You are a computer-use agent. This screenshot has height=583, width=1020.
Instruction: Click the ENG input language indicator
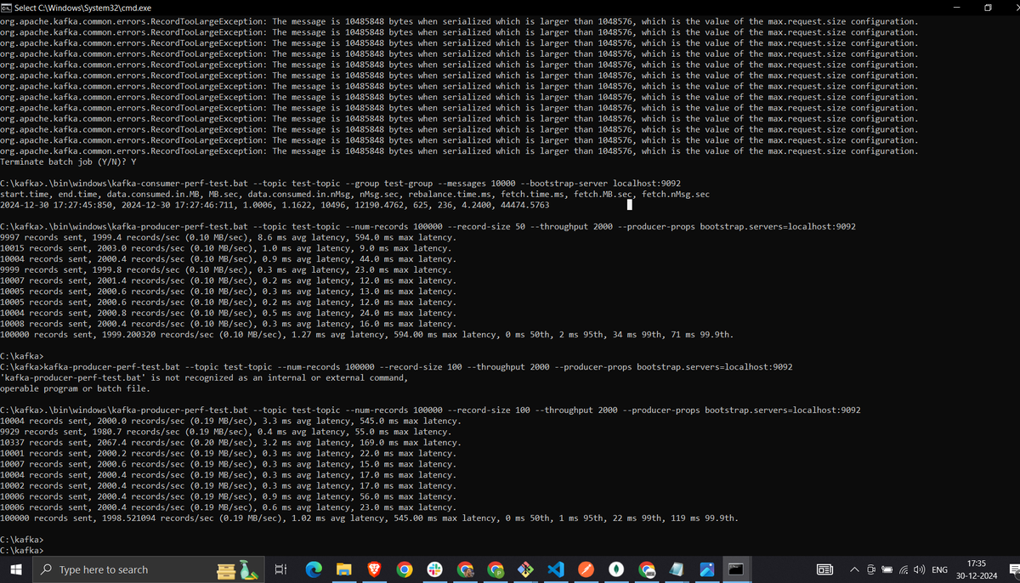(x=940, y=569)
